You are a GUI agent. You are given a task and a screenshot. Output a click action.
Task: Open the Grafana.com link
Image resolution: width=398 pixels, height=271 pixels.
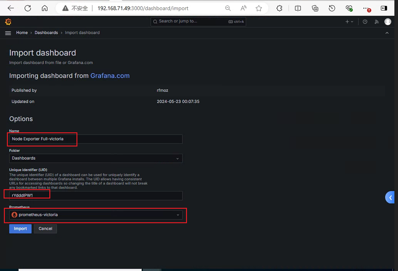tap(110, 76)
